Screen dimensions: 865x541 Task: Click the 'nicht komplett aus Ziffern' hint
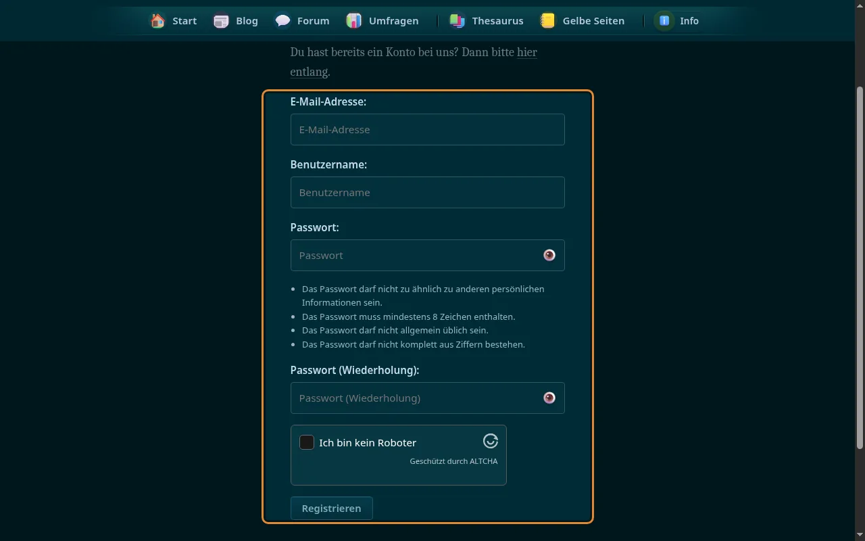pyautogui.click(x=414, y=344)
